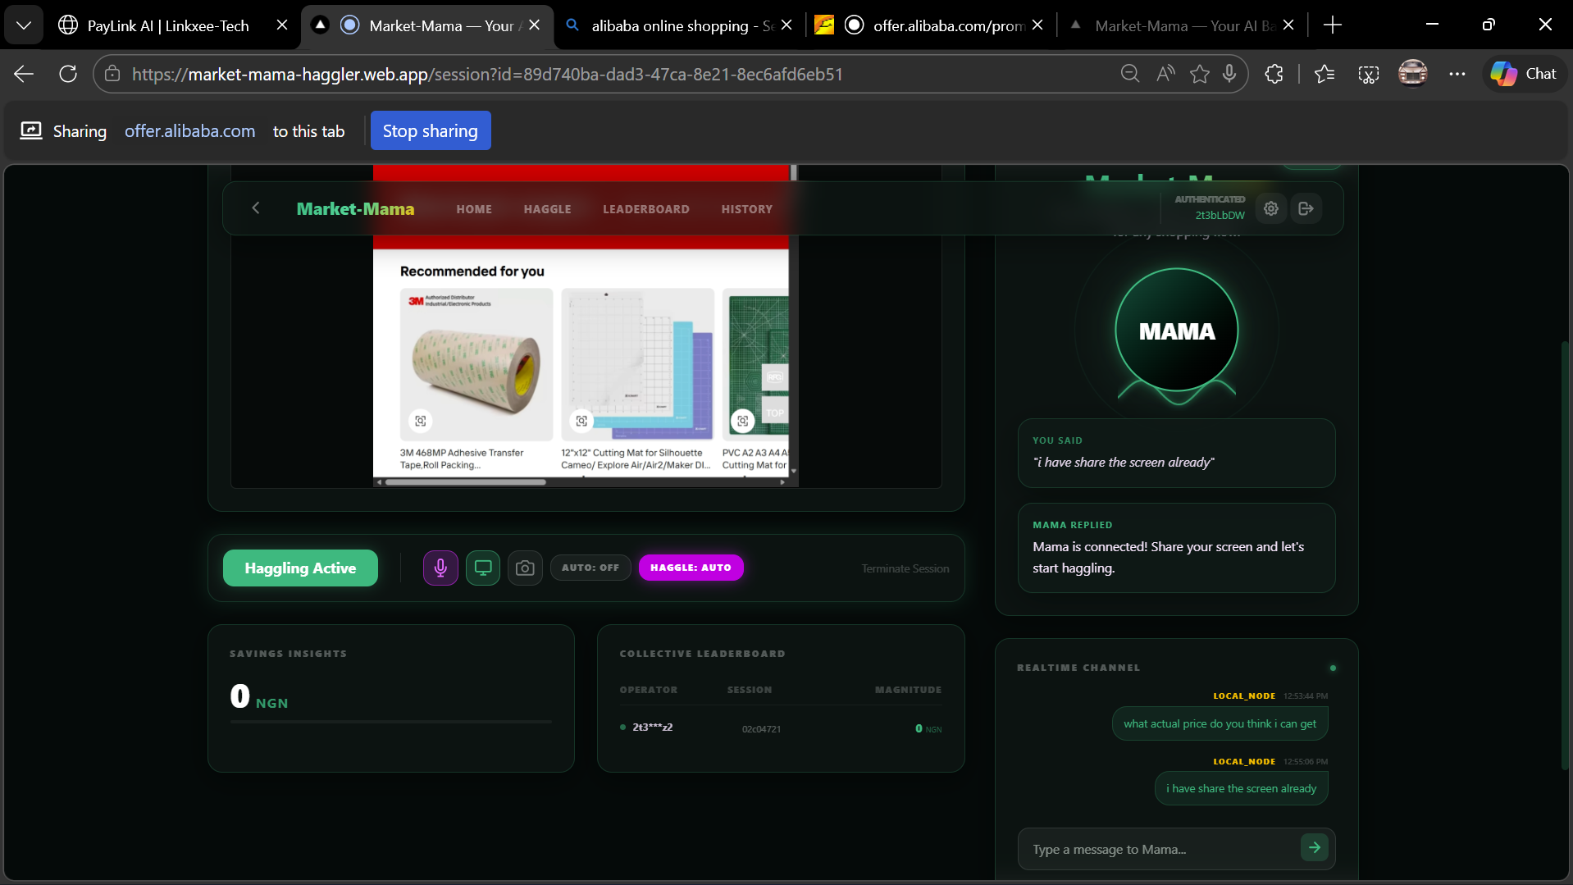Open the Favorites list icon
This screenshot has height=885, width=1573.
point(1325,74)
